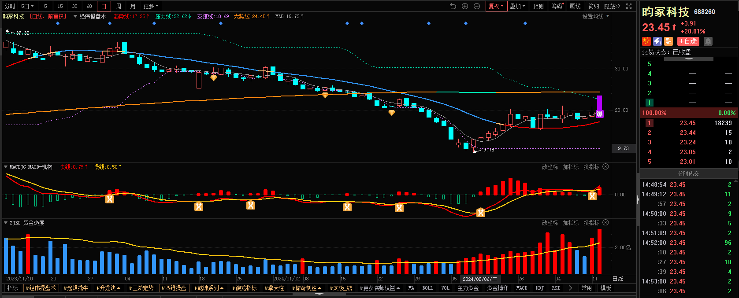Viewport: 739px width, 298px height.
Task: Open the 更多 periods dropdown
Action: 151,6
